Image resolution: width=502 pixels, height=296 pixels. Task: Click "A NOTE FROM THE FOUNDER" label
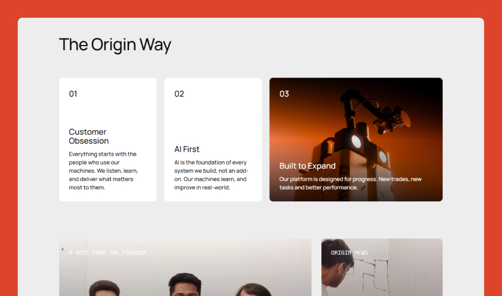pos(107,252)
